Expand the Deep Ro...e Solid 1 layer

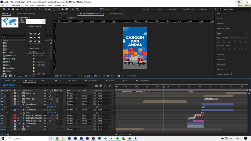[x=13, y=121]
